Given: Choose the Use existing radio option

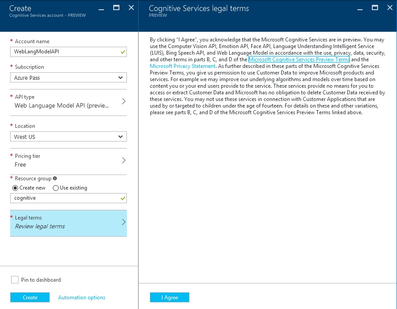Looking at the screenshot, I should pyautogui.click(x=56, y=188).
